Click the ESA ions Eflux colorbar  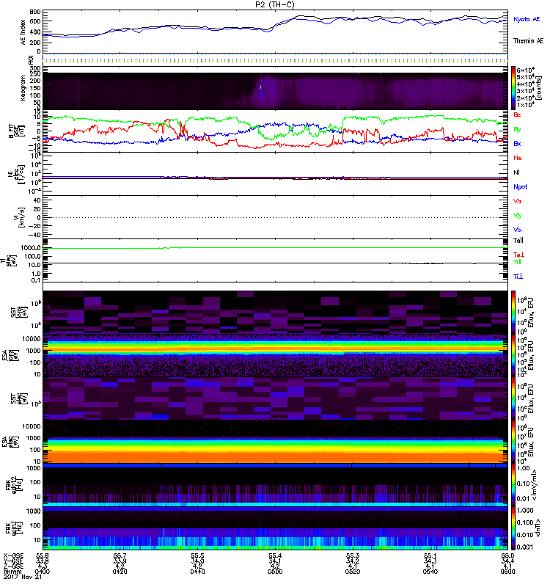pos(513,356)
